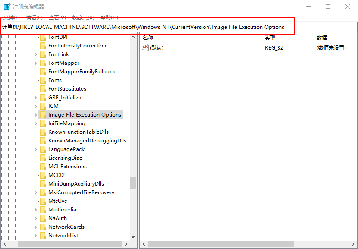Expand the LanguagePack tree node
The image size is (358, 249).
pos(35,149)
